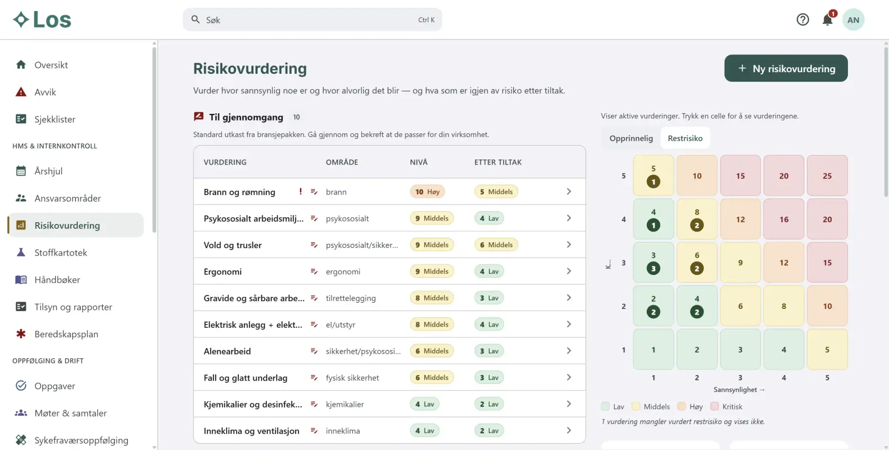Open Møter & samtaler group icon
The image size is (889, 450).
pyautogui.click(x=21, y=413)
